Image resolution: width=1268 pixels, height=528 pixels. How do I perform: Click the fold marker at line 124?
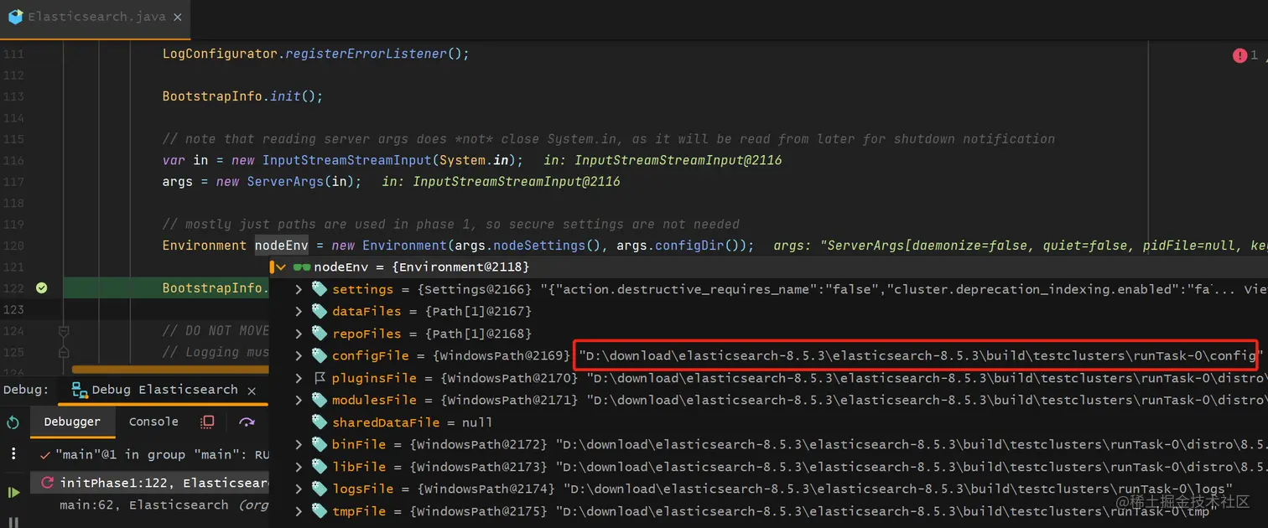click(x=64, y=331)
